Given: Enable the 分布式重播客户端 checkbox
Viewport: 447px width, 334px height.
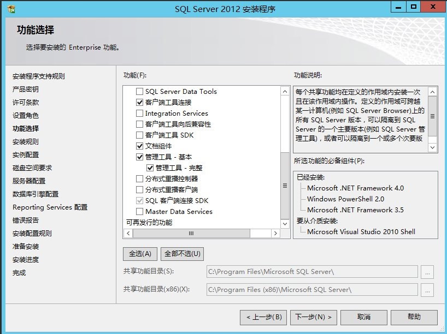Looking at the screenshot, I should click(139, 189).
